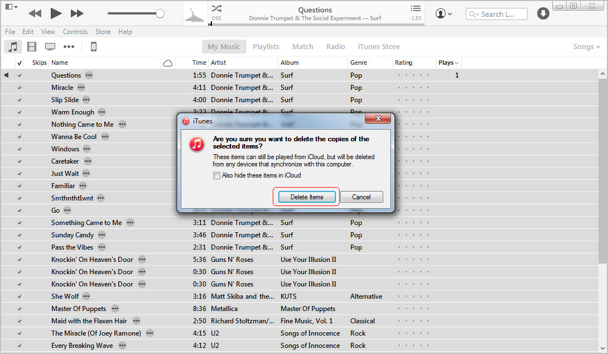Open the account user icon menu
The image size is (608, 354).
[x=443, y=13]
